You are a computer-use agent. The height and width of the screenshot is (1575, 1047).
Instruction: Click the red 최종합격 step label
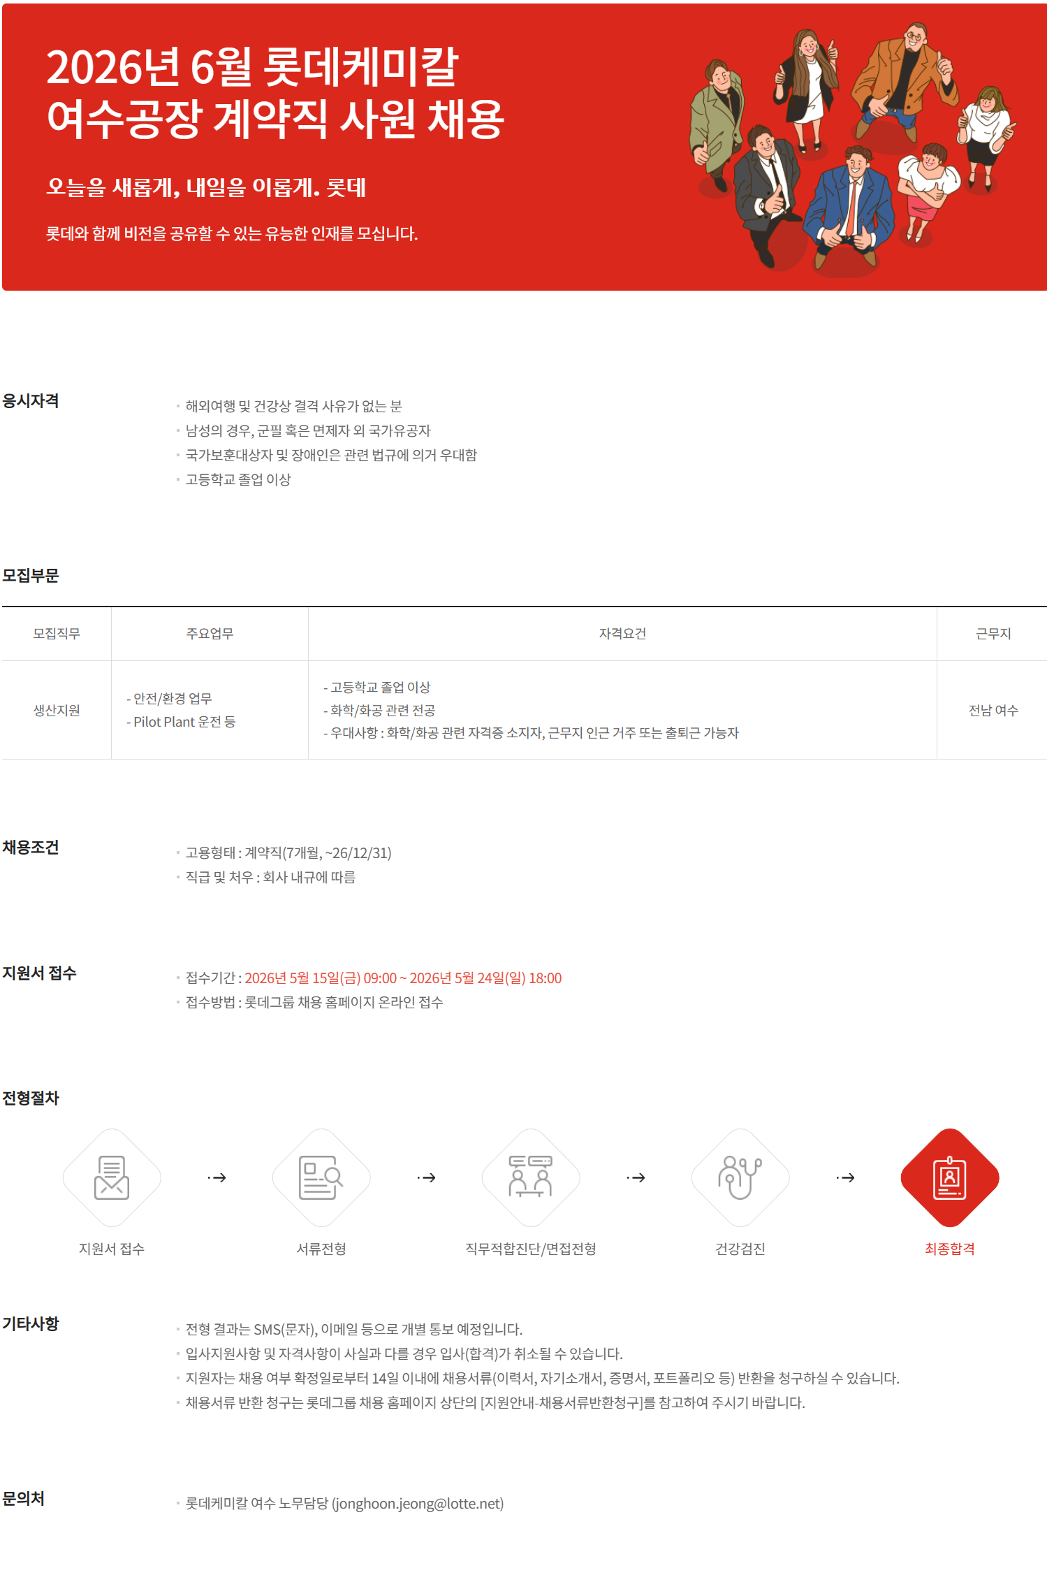[950, 1249]
